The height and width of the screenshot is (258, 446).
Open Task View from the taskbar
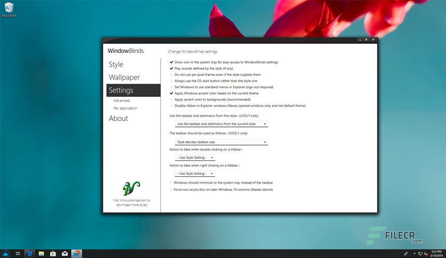(x=18, y=253)
